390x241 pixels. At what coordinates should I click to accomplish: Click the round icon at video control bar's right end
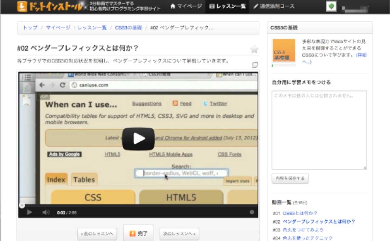252,212
